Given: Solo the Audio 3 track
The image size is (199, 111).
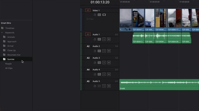Looking at the screenshot, I should point(104,63).
